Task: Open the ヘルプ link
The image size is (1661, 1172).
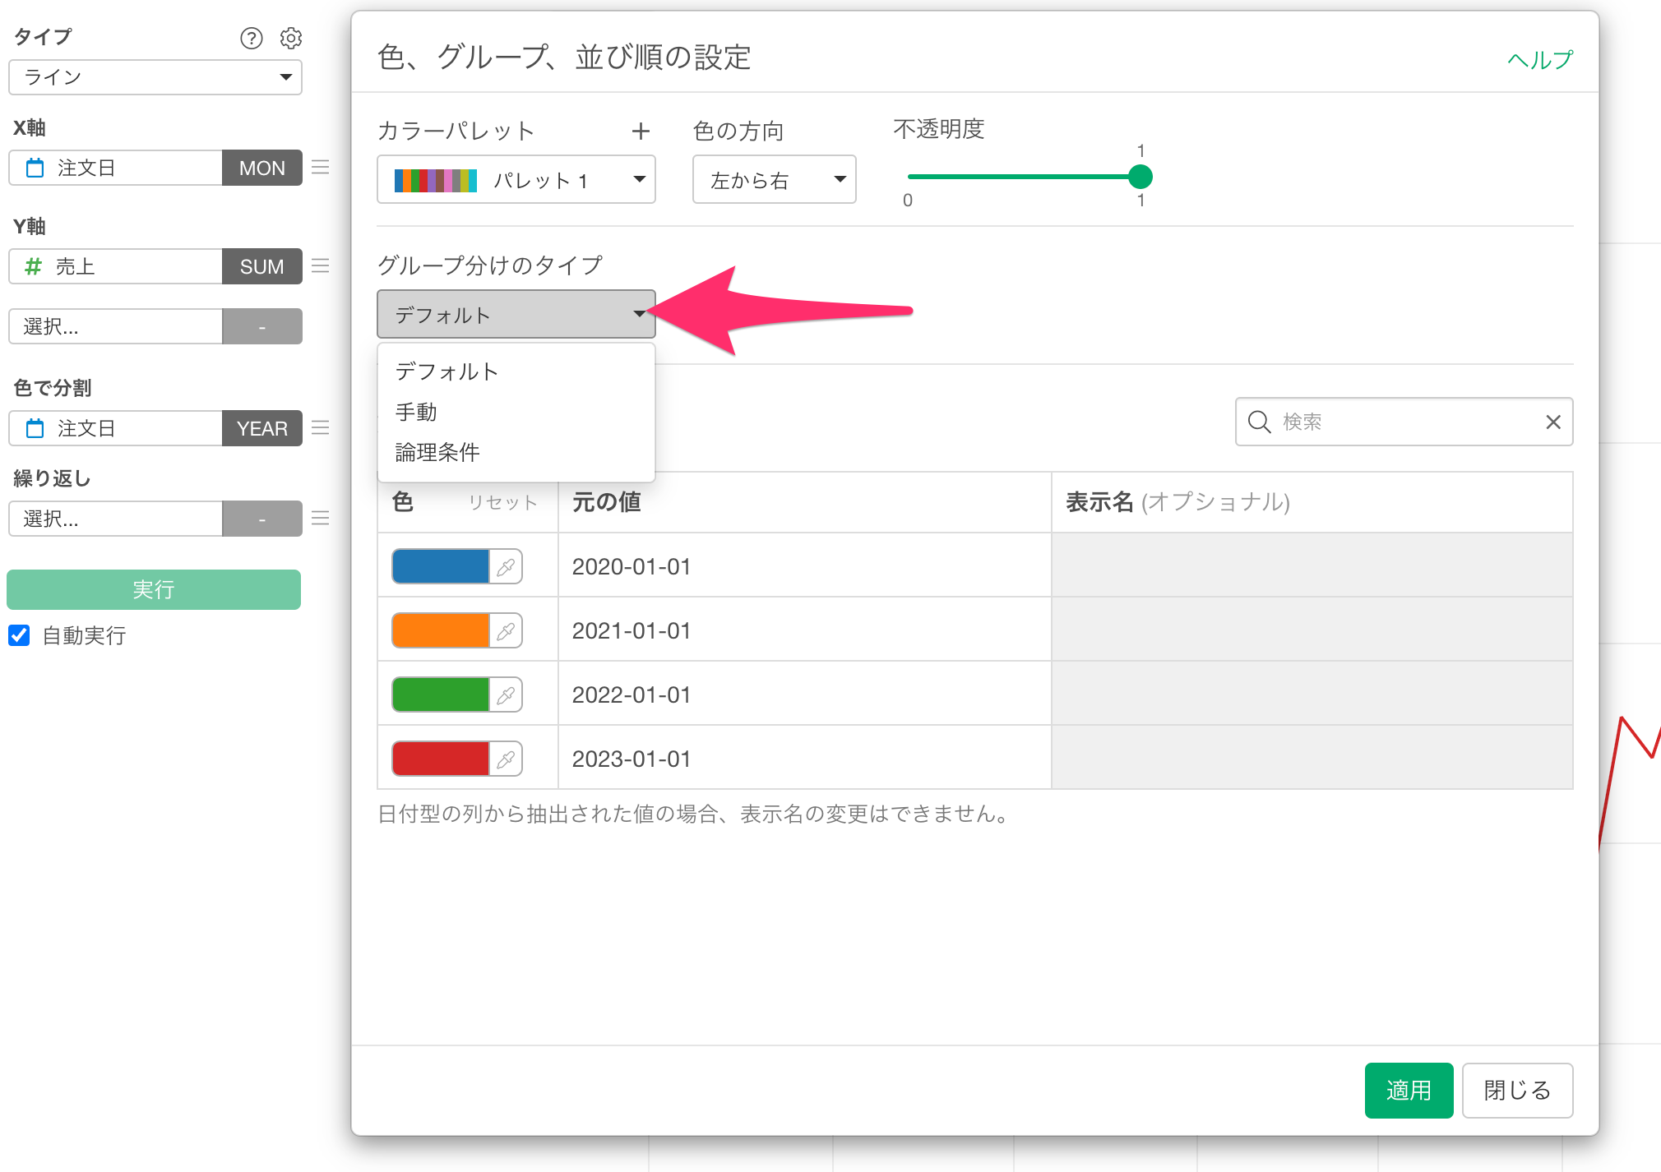Action: 1539,59
